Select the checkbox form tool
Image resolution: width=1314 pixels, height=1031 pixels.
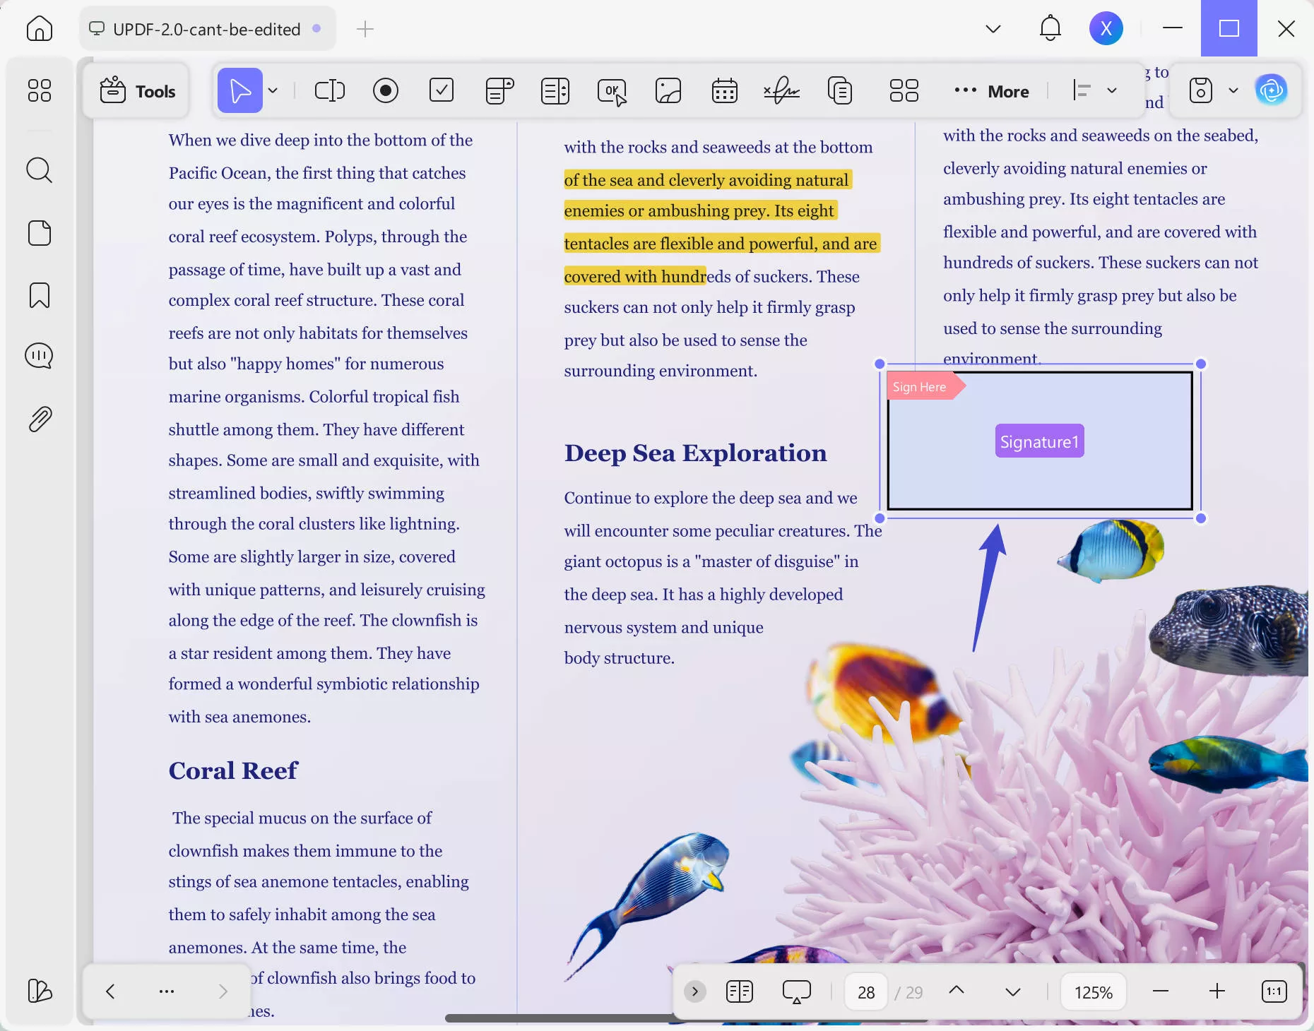tap(442, 90)
